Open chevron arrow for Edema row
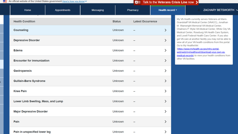238x134 pixels. (166, 51)
